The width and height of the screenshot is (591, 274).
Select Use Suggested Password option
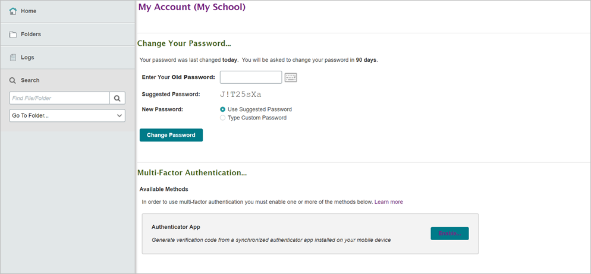click(x=223, y=109)
